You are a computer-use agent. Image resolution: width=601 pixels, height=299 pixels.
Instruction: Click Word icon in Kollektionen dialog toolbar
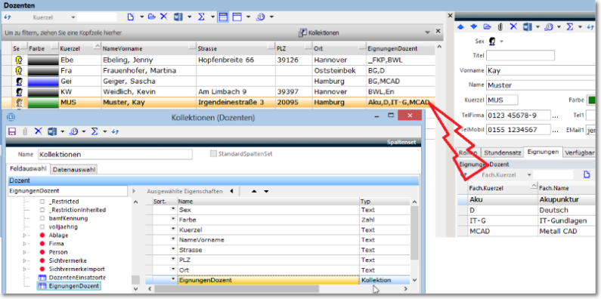[51, 131]
